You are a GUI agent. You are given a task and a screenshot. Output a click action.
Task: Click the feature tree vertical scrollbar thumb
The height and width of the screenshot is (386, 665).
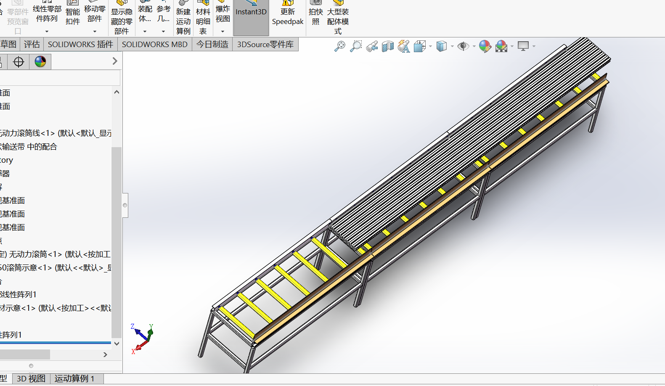117,242
